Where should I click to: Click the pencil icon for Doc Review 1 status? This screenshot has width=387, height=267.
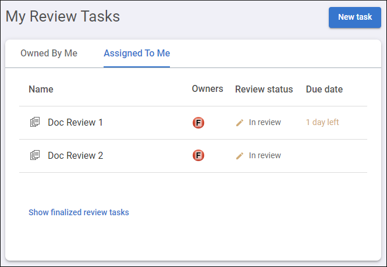coord(240,123)
